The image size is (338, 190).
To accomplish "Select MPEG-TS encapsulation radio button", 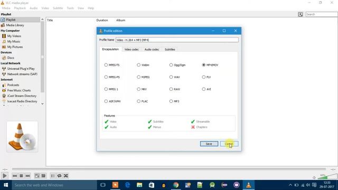I will pos(106,65).
